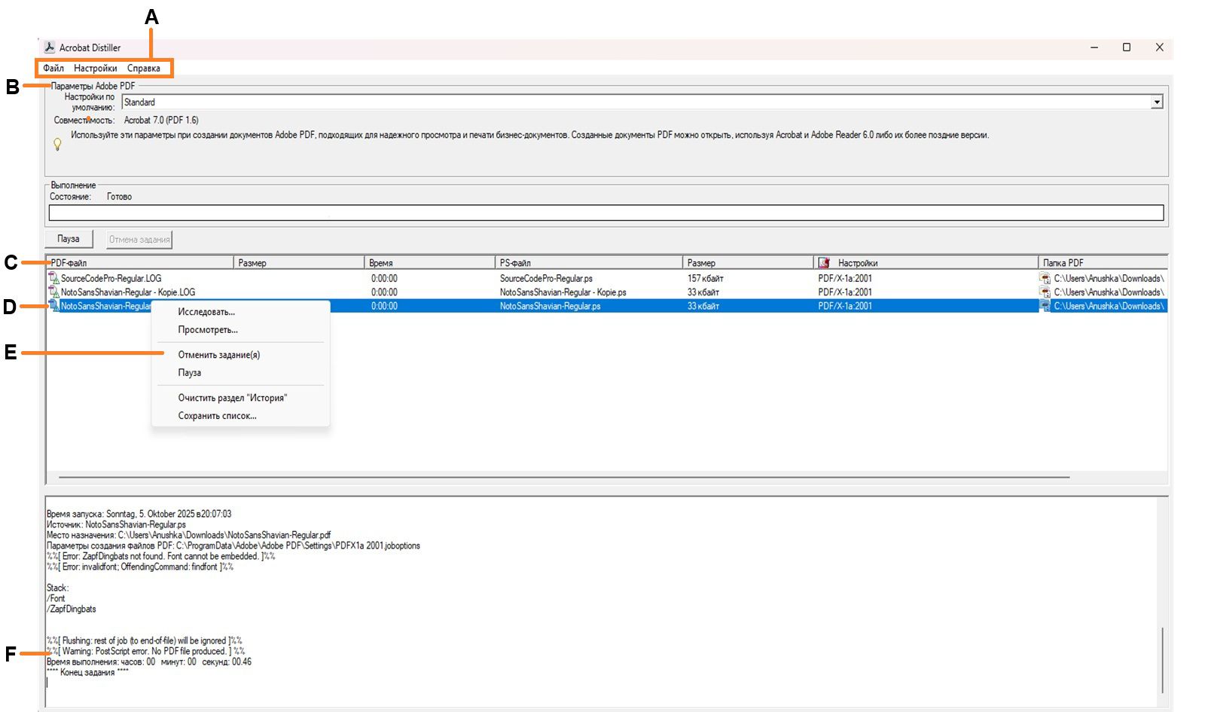Click the log pane vertical scrollbar
Image resolution: width=1205 pixels, height=712 pixels.
click(1163, 660)
